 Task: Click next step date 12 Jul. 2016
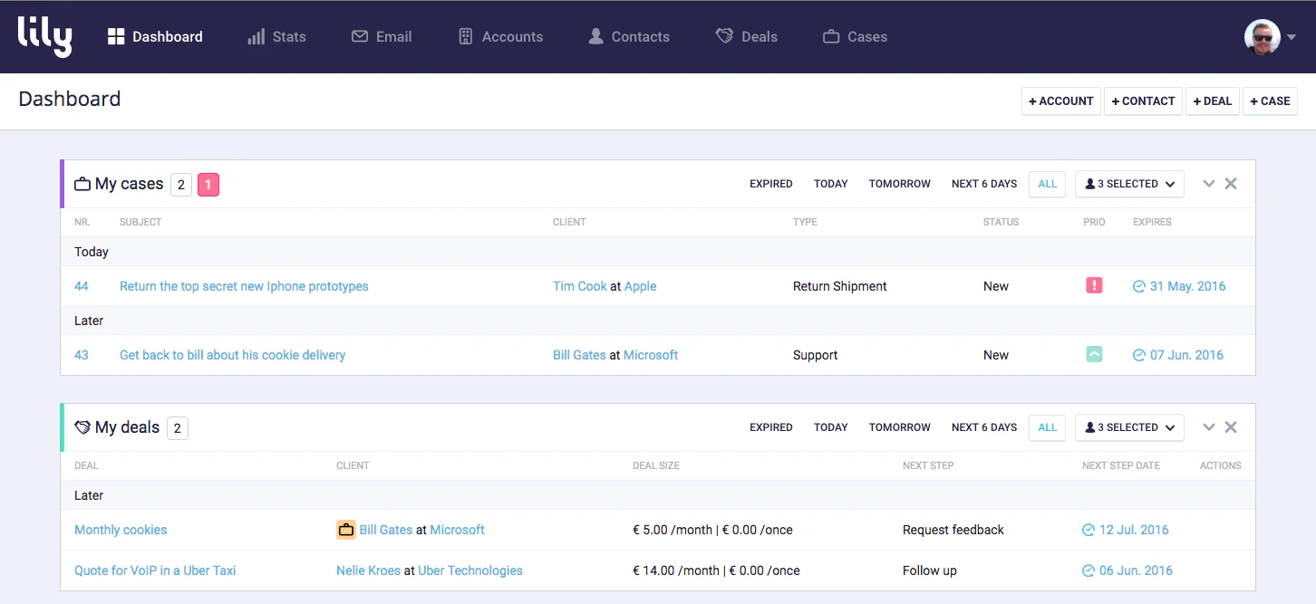point(1134,530)
